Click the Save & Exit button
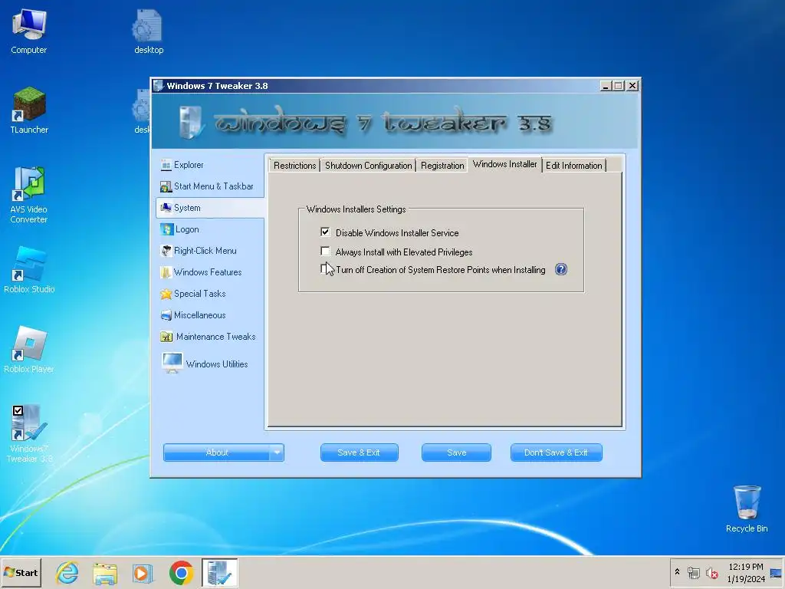 359,452
